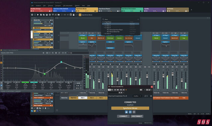The image size is (212, 126).
Task: Click the open folder icon in toolbar
Action: pyautogui.click(x=44, y=15)
